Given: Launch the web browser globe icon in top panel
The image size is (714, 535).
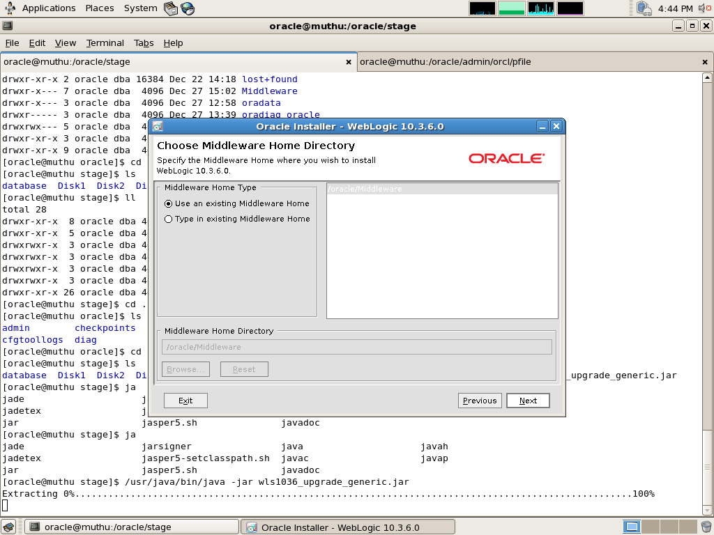Looking at the screenshot, I should tap(187, 8).
